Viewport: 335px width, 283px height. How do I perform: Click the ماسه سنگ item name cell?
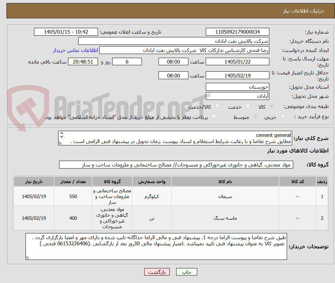pyautogui.click(x=225, y=218)
